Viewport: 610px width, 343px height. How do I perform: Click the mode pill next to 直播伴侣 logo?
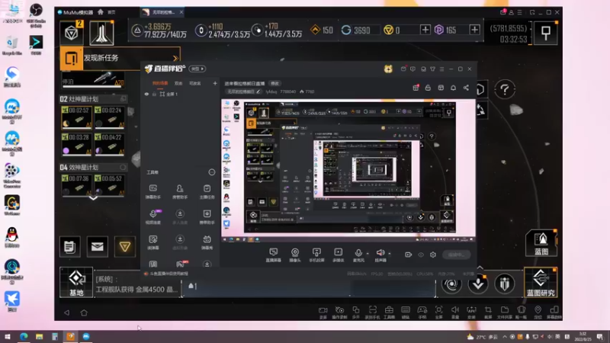coord(197,69)
